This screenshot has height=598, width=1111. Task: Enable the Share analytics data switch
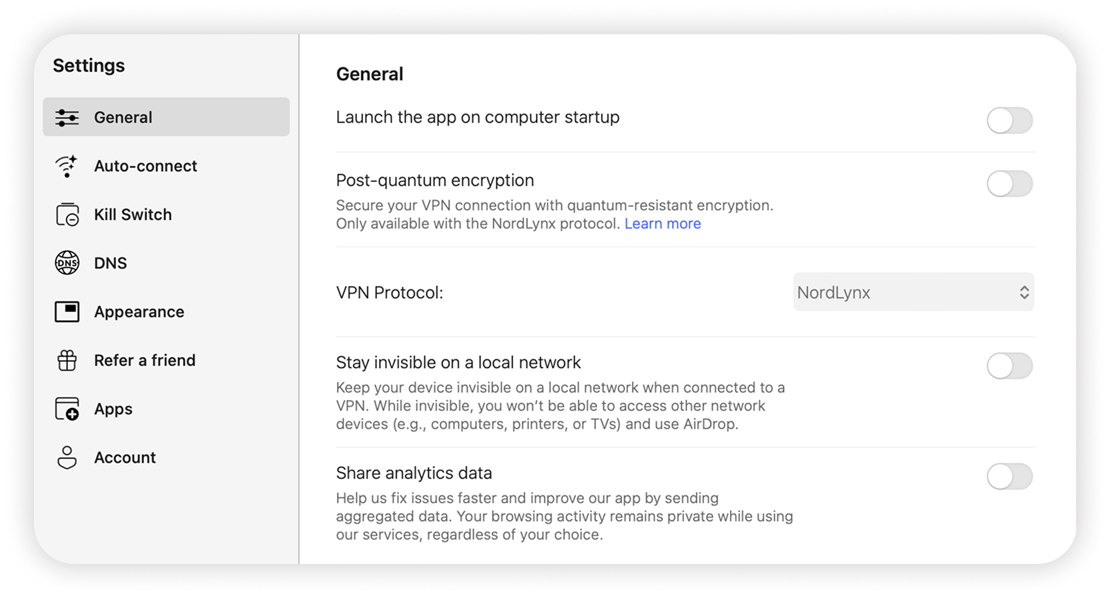pyautogui.click(x=1010, y=477)
